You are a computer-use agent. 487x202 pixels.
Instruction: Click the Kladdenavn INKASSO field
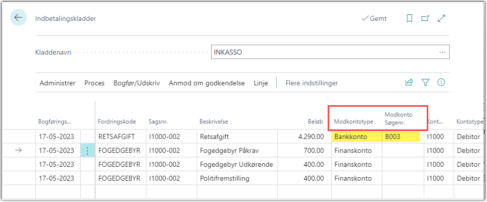[324, 52]
